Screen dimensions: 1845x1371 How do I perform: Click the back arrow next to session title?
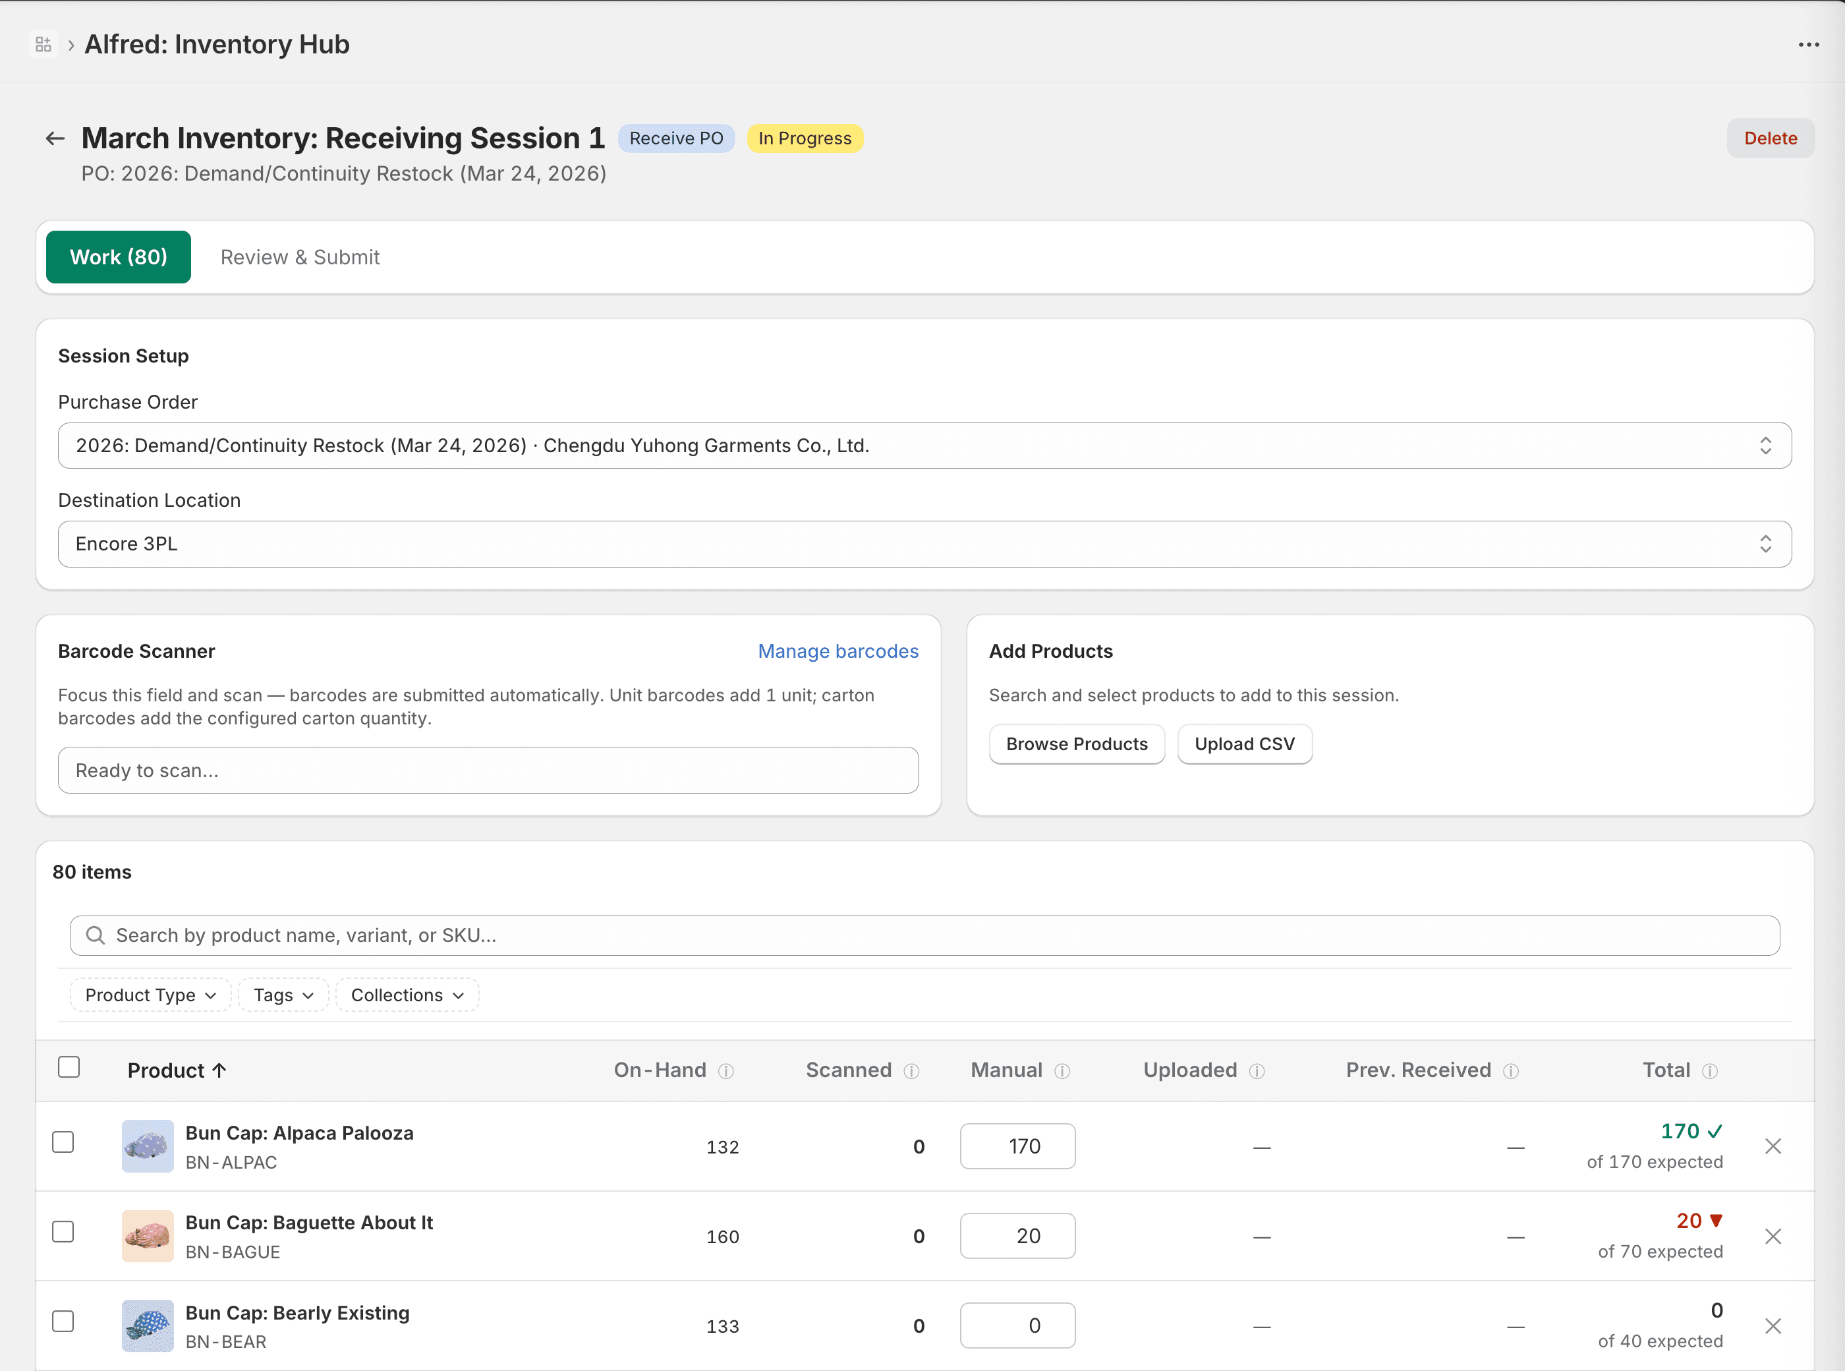coord(55,138)
